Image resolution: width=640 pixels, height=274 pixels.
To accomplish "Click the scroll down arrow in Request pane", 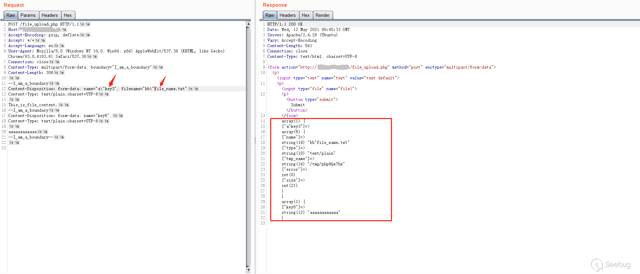I will tap(248, 270).
